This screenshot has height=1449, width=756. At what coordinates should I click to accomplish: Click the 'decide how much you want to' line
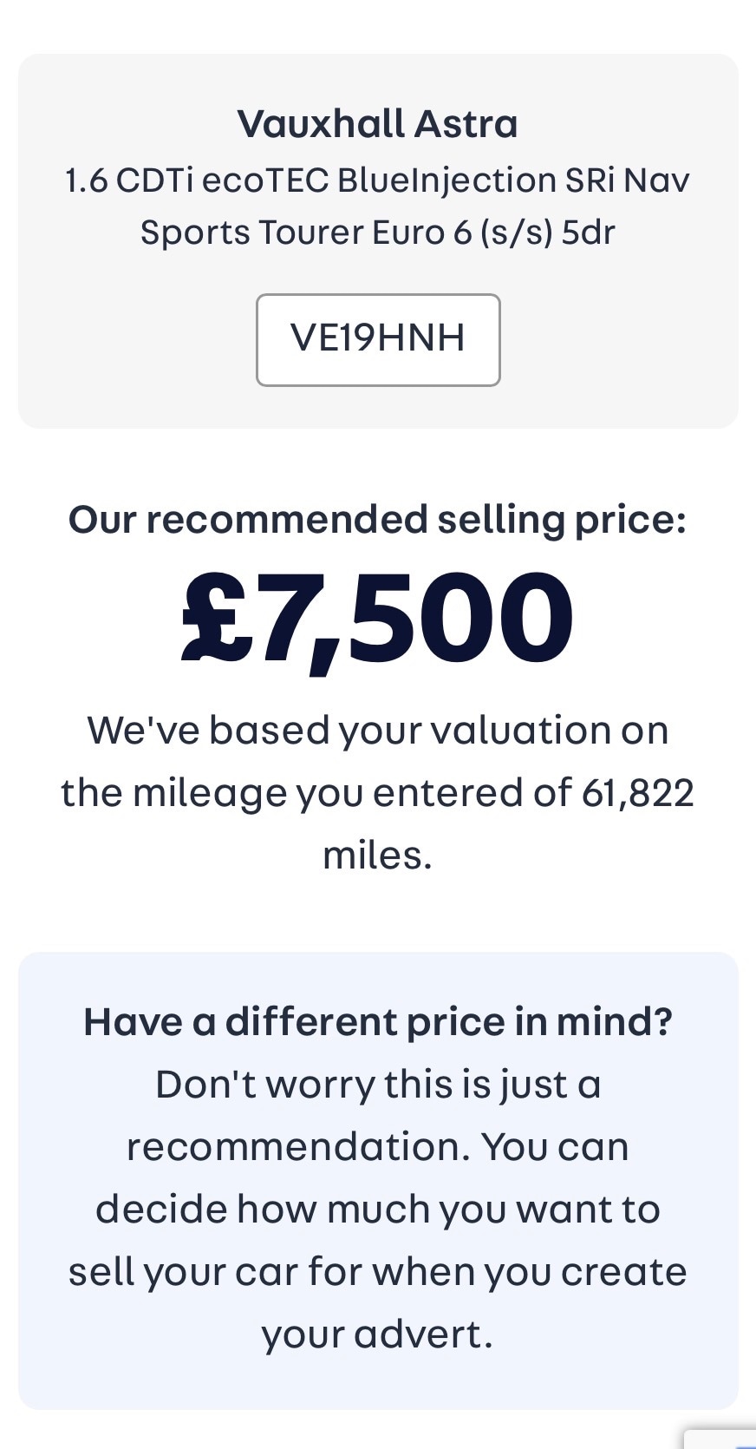(x=377, y=1210)
